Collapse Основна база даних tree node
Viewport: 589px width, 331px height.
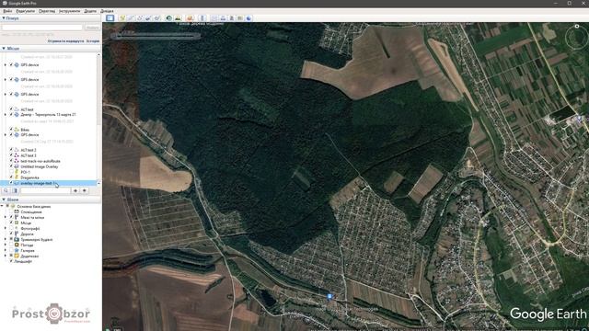click(2, 206)
